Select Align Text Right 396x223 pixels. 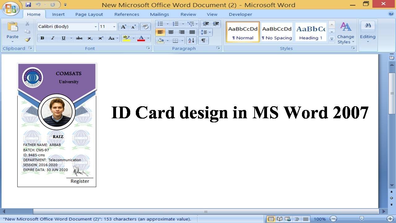pyautogui.click(x=182, y=32)
